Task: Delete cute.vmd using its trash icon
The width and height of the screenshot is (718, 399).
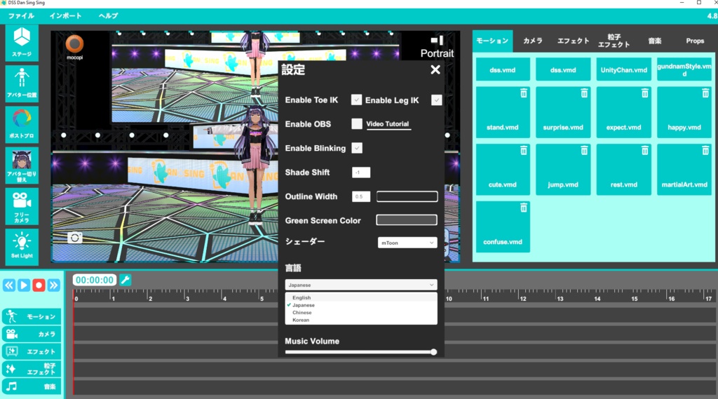Action: [523, 151]
